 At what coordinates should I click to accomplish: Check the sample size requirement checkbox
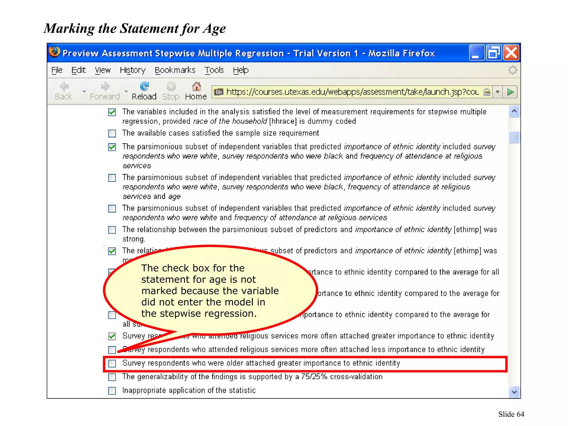coord(112,133)
